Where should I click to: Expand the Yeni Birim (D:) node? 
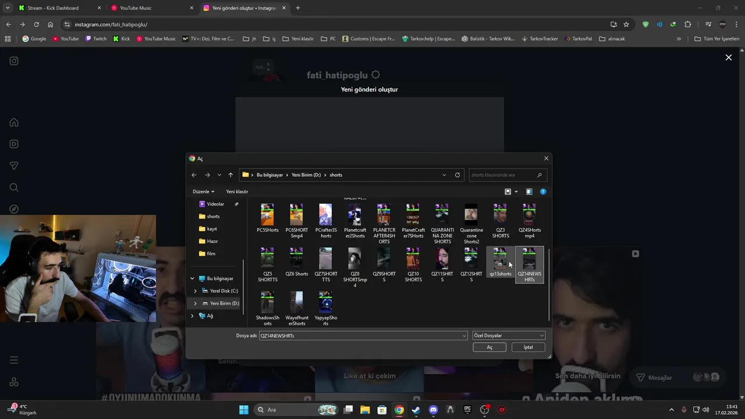tap(195, 303)
